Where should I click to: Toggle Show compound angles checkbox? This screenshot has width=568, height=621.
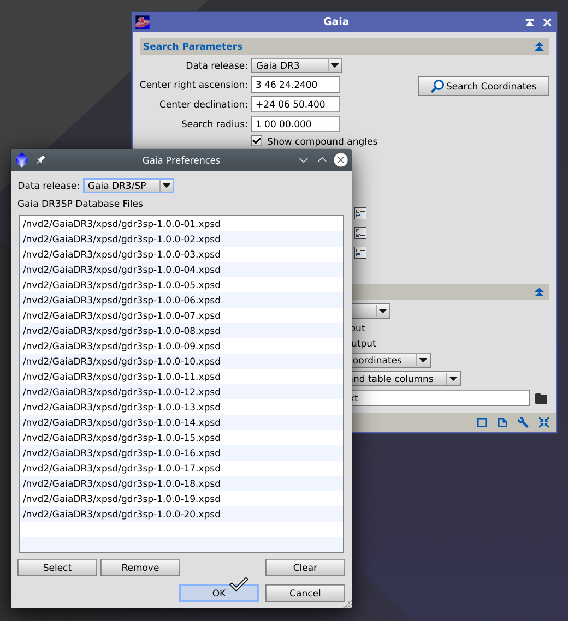pos(257,141)
